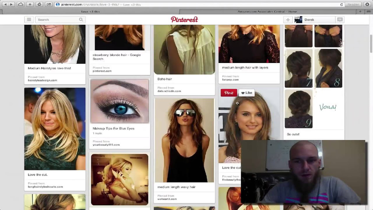The width and height of the screenshot is (373, 210).
Task: Reload page using address bar refresh icon
Action: click(342, 4)
